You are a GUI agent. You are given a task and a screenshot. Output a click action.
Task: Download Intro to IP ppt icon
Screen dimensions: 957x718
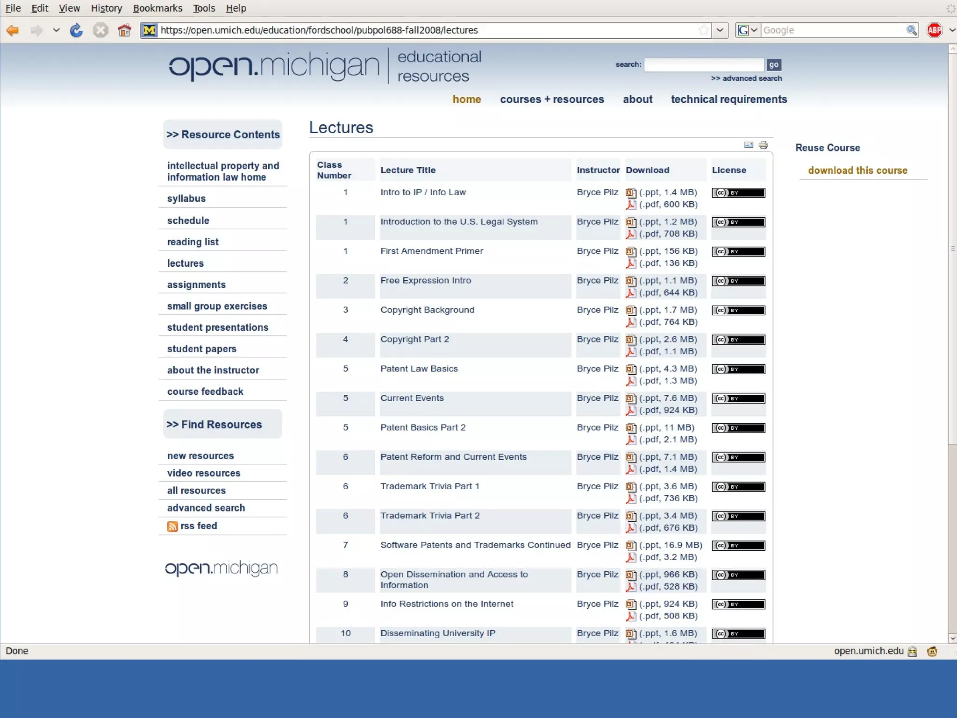631,193
